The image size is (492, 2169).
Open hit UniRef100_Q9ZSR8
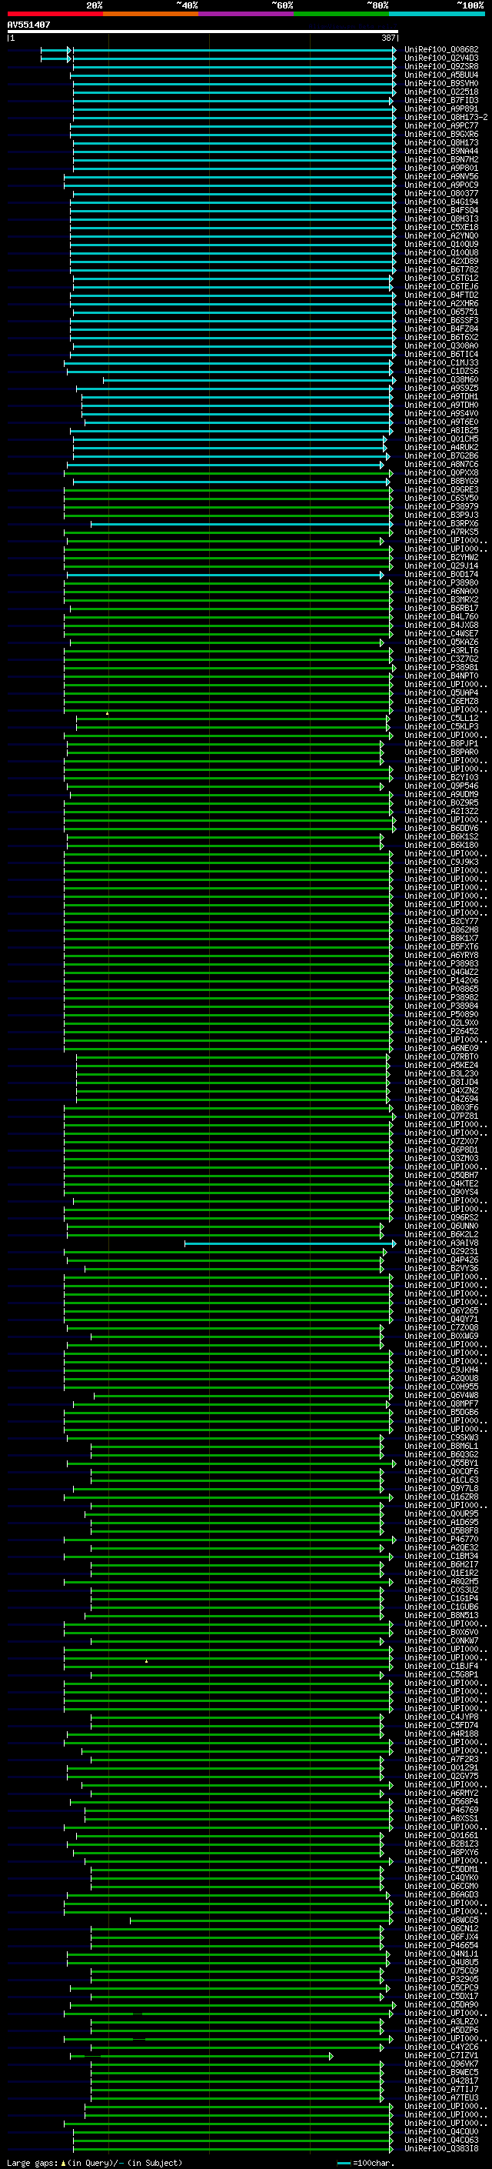(x=440, y=66)
